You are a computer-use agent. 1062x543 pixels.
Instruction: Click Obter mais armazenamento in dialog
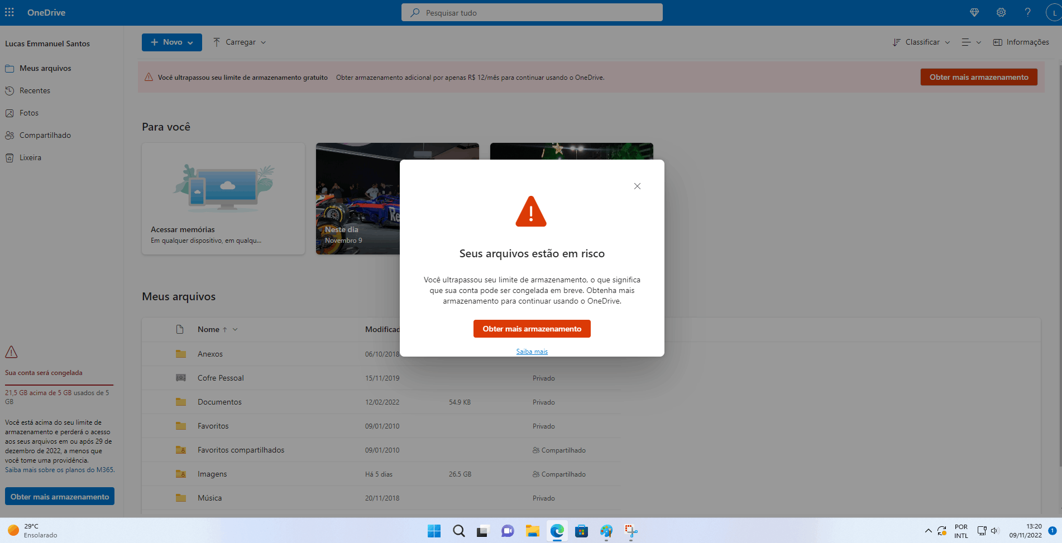532,329
